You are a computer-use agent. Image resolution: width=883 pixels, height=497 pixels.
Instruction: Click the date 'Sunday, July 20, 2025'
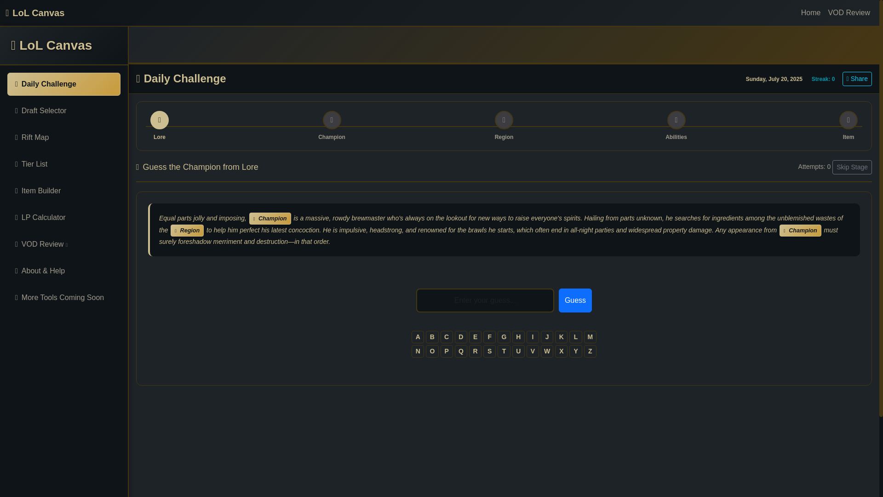(x=774, y=79)
